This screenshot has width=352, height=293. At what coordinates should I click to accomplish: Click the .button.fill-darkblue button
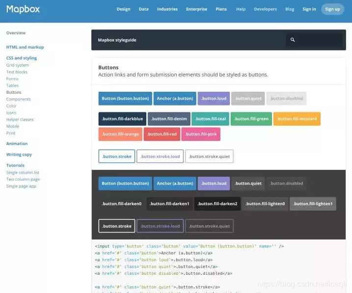[122, 119]
